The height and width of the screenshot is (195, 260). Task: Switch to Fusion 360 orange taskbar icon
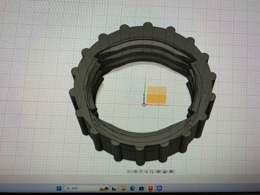[x=150, y=188]
